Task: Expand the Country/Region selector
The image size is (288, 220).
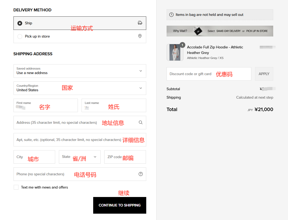Action: tap(80, 88)
